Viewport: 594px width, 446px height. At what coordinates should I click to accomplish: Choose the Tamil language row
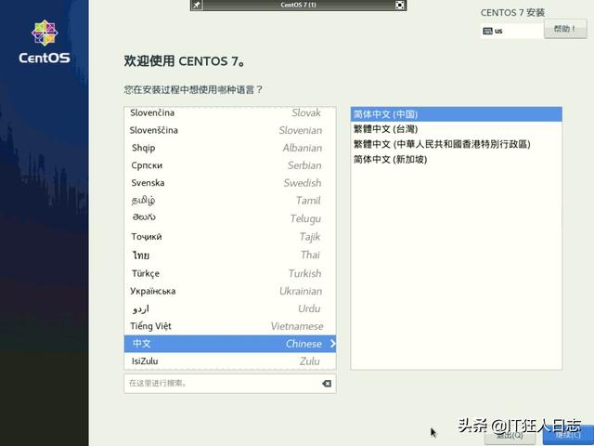[x=229, y=201]
